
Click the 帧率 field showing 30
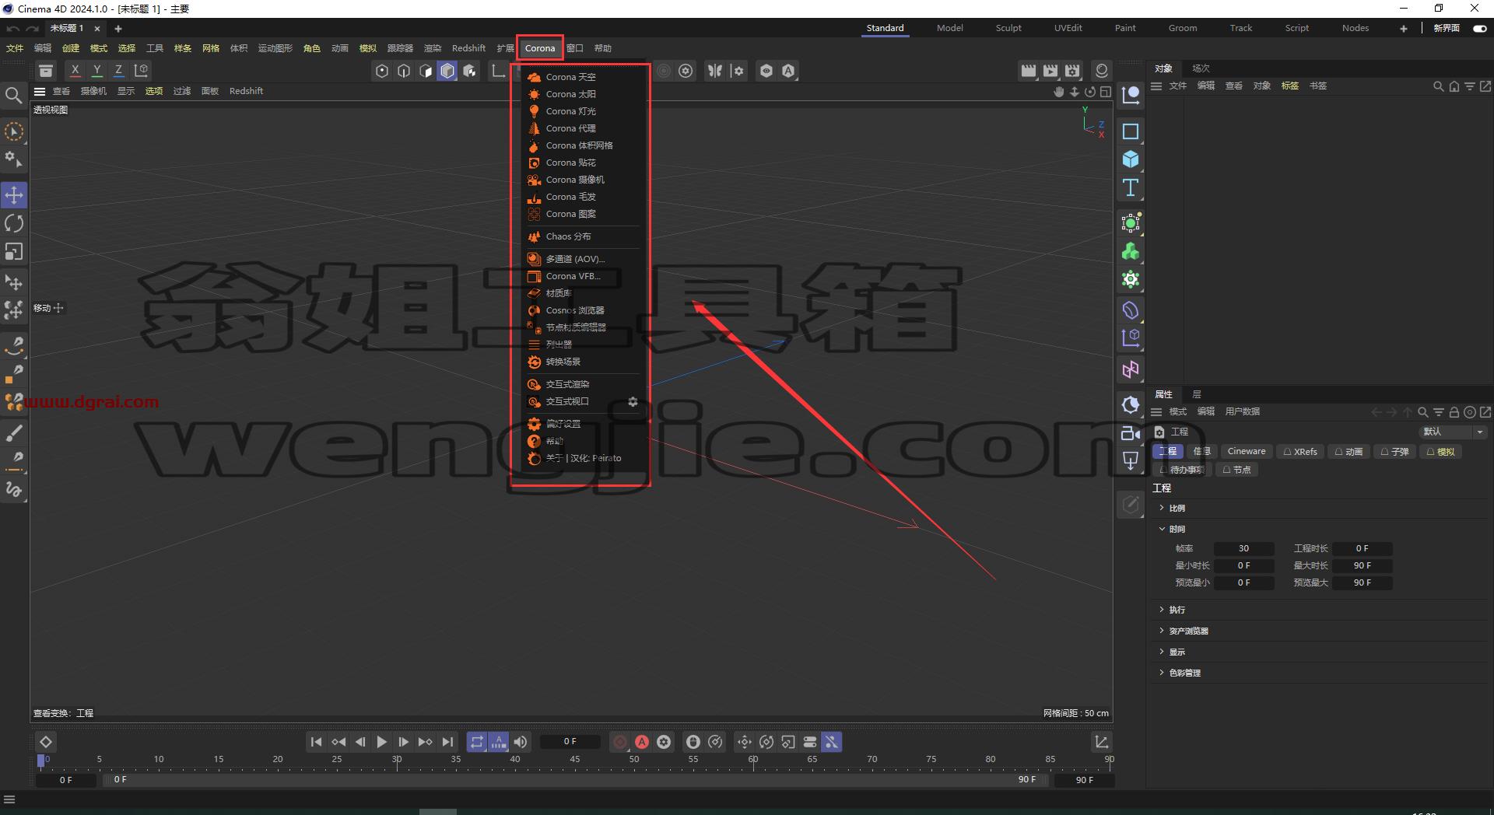pos(1243,548)
